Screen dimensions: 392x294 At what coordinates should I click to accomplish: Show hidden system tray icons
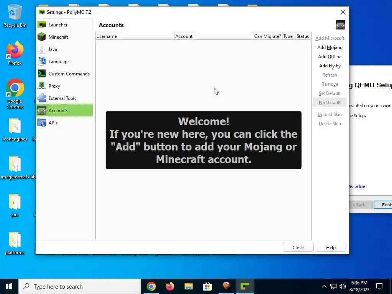324,286
